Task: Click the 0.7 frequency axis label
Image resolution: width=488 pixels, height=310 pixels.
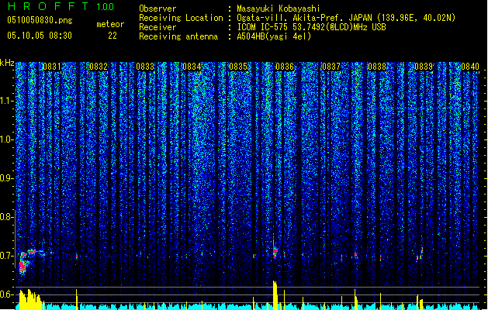Action: [6, 256]
